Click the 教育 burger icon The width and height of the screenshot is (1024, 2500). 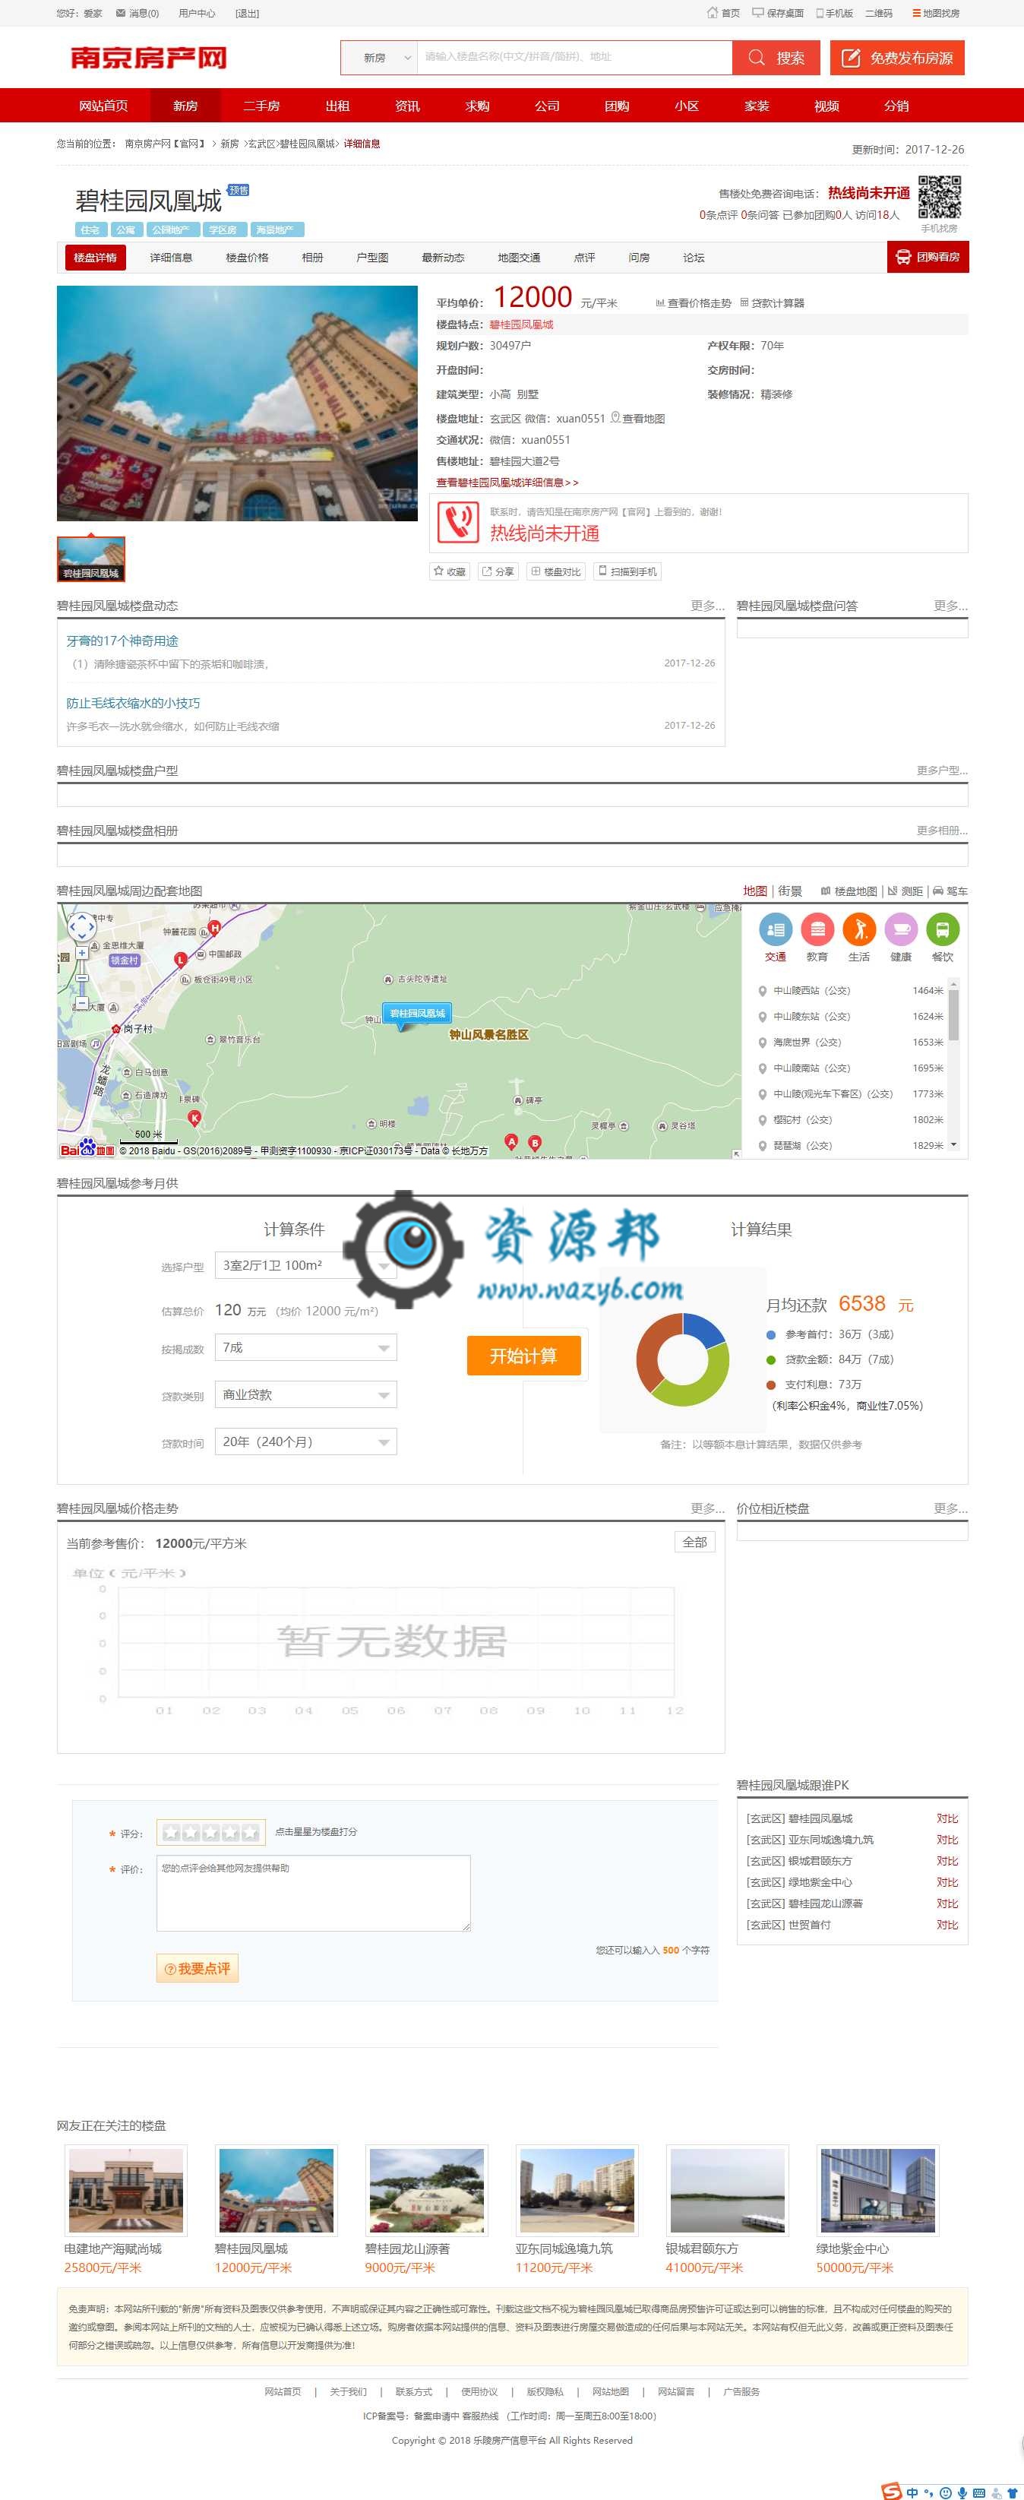(817, 930)
